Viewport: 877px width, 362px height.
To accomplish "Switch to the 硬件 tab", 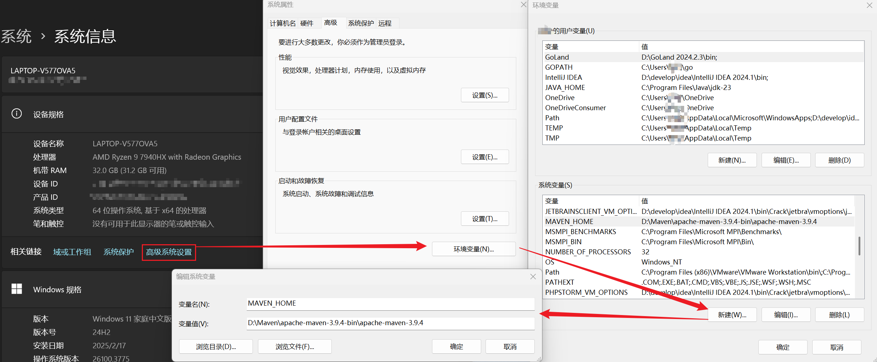I will click(307, 23).
